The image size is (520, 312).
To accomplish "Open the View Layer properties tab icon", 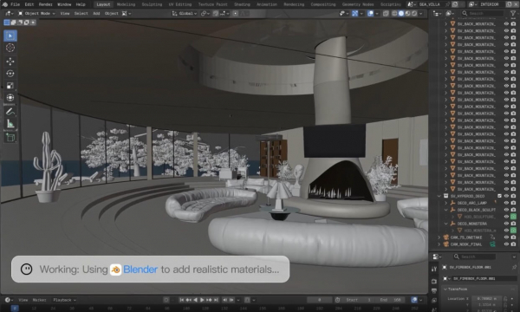I will pos(434,301).
